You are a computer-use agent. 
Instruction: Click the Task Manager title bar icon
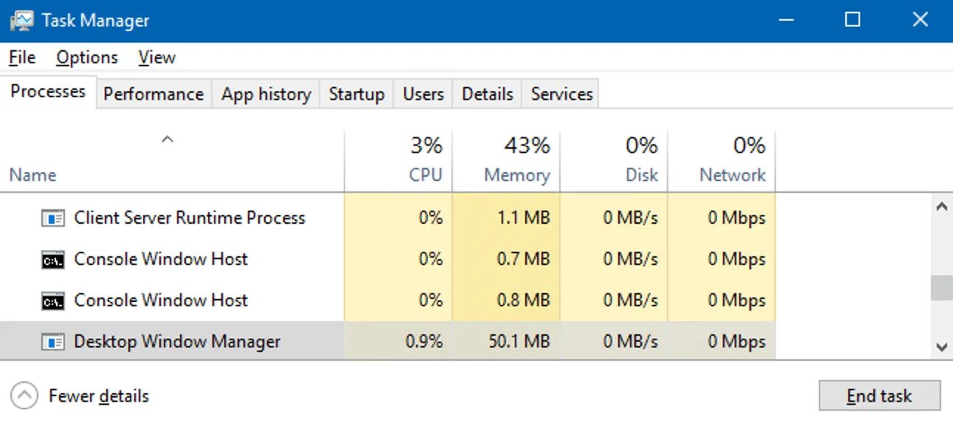click(21, 21)
